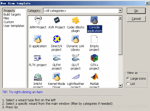Open the Category dropdown arrow
This screenshot has width=150, height=111.
pos(120,11)
